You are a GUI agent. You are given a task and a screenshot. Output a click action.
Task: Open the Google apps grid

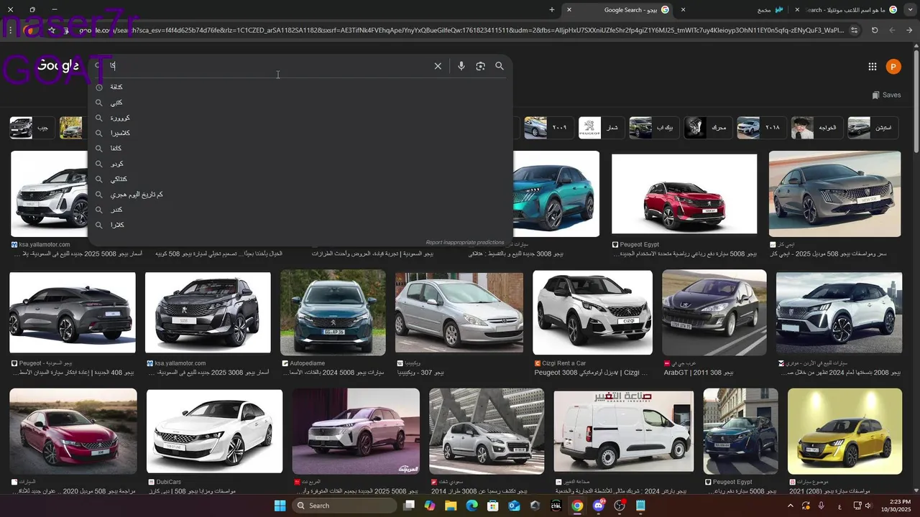click(x=873, y=67)
